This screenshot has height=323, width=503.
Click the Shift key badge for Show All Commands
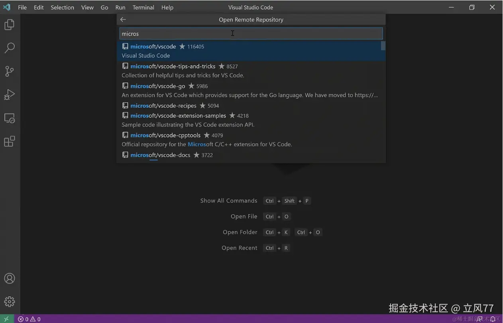(x=289, y=201)
